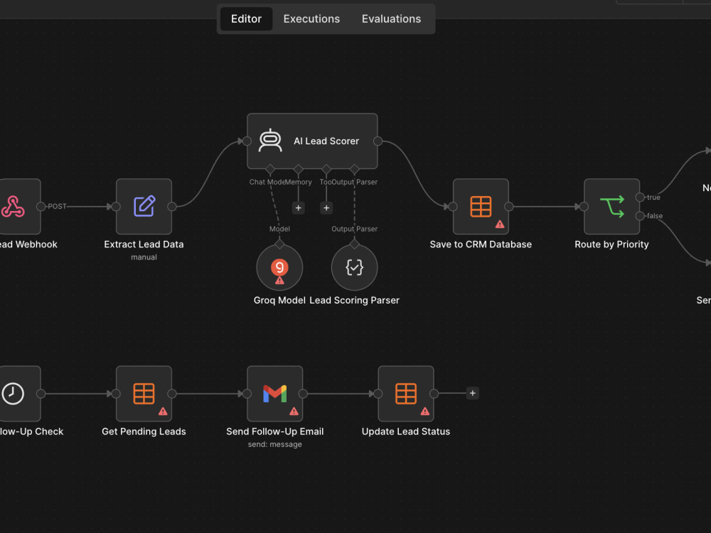This screenshot has width=711, height=533.
Task: Click the 'Extract Lead Data' label
Action: [144, 244]
